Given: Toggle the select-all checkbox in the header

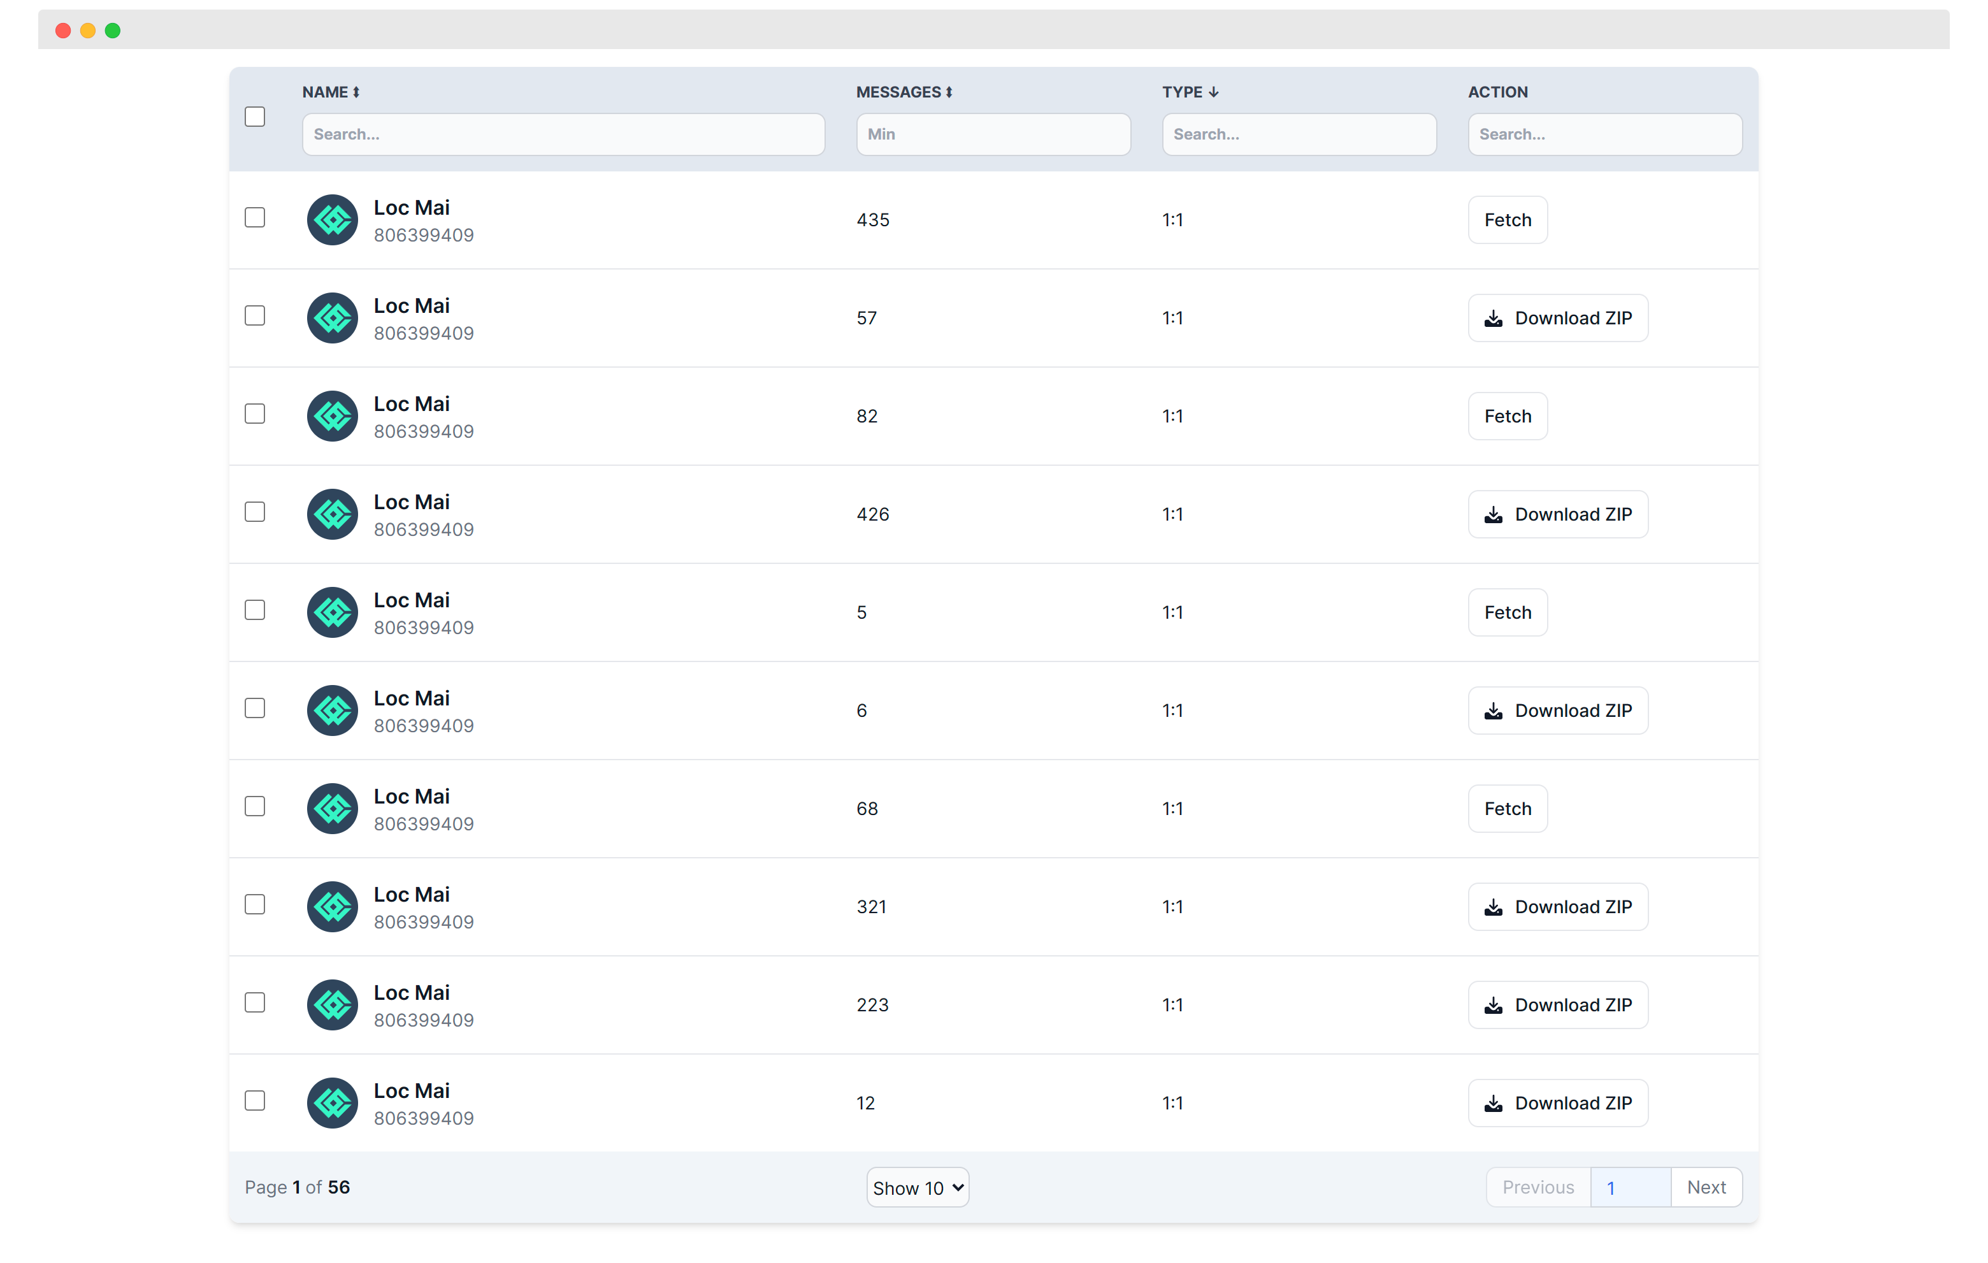Looking at the screenshot, I should point(255,117).
